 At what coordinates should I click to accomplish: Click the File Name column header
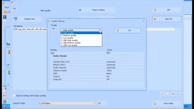18,26
